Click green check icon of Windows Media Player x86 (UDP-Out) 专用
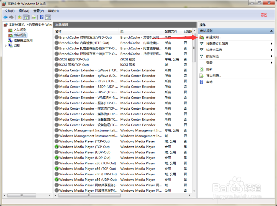The height and width of the screenshot is (206, 277). (57, 179)
